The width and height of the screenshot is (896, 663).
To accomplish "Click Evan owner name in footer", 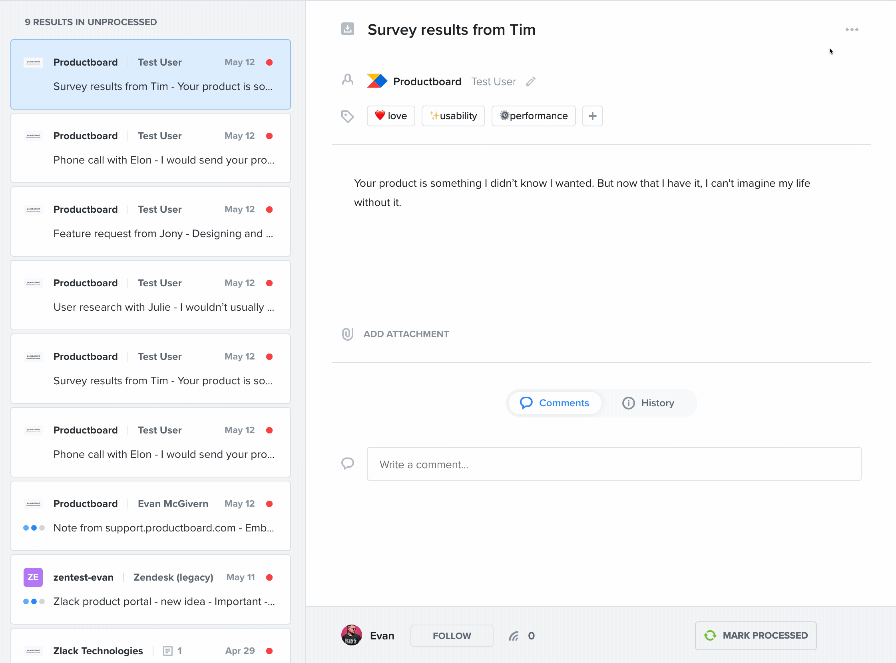I will coord(382,636).
